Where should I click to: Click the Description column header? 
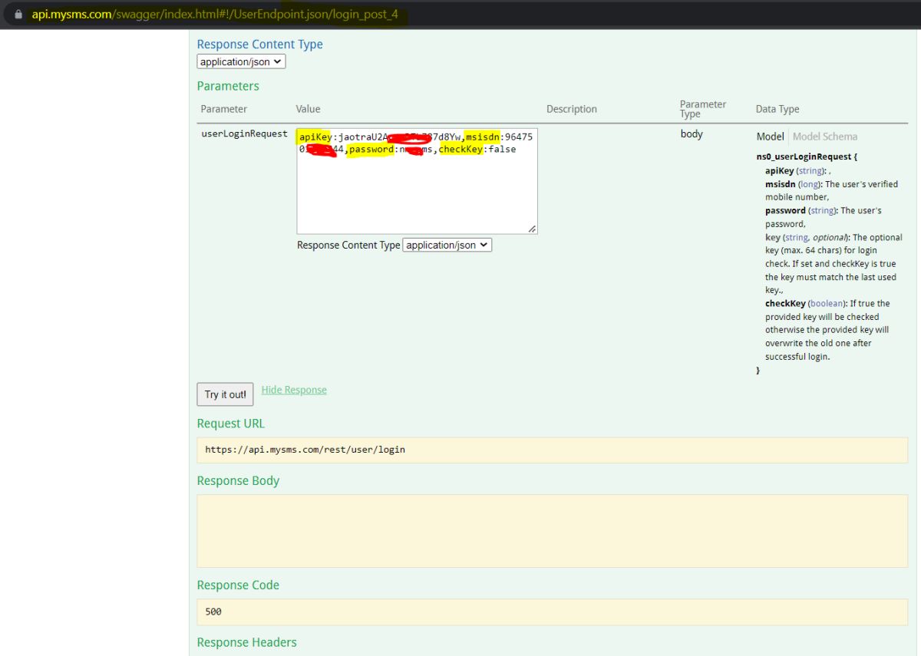tap(572, 109)
